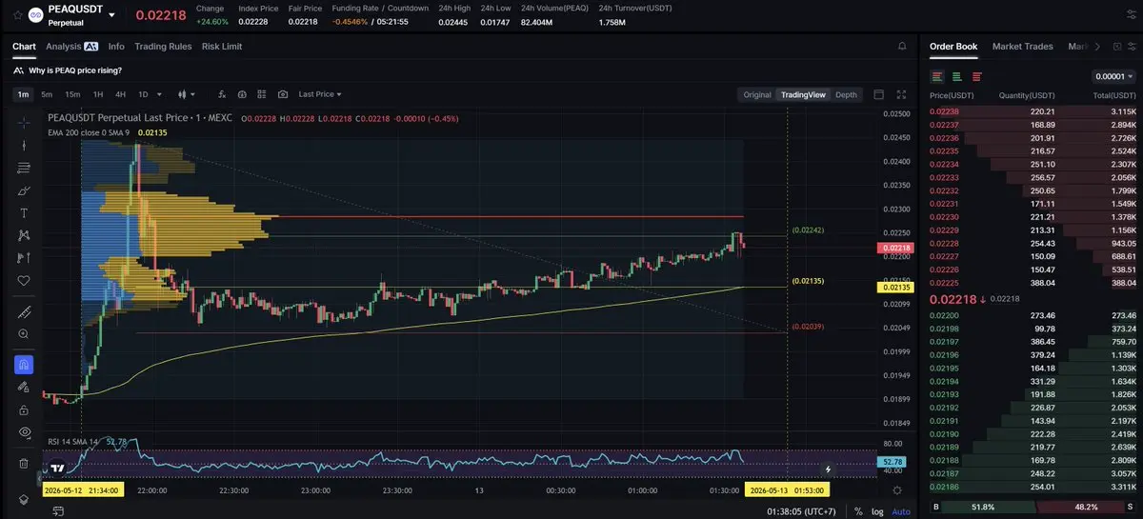Show asks-only order book view
The height and width of the screenshot is (519, 1143).
point(976,76)
